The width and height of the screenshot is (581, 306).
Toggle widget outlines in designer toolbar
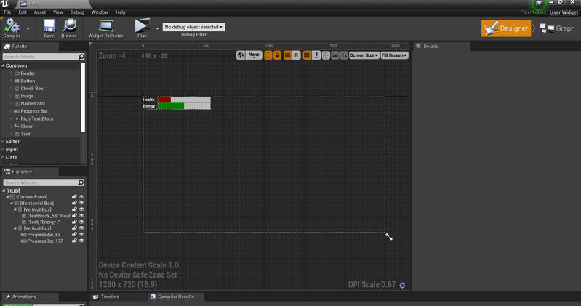pos(268,55)
